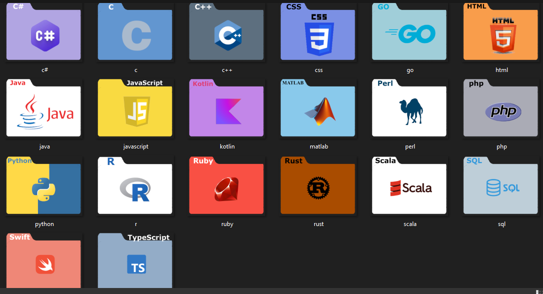Open the r folder
The height and width of the screenshot is (294, 543).
coord(135,185)
